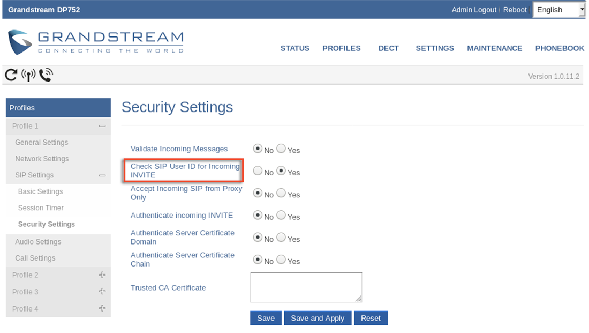Open the MAINTENANCE menu
The height and width of the screenshot is (333, 589).
(494, 48)
